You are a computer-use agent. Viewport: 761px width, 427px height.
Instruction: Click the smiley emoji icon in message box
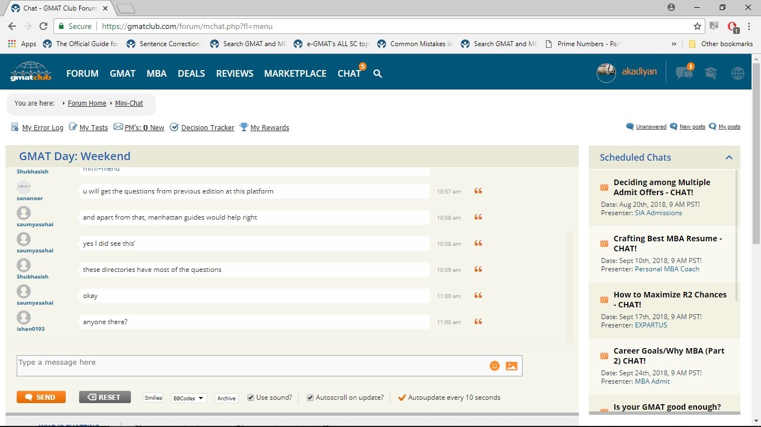pos(494,365)
